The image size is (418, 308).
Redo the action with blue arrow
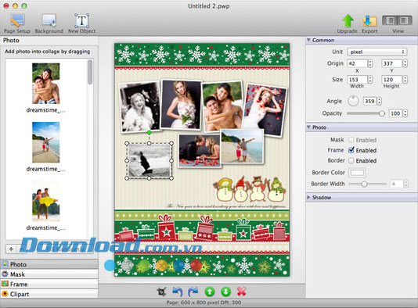pyautogui.click(x=193, y=292)
